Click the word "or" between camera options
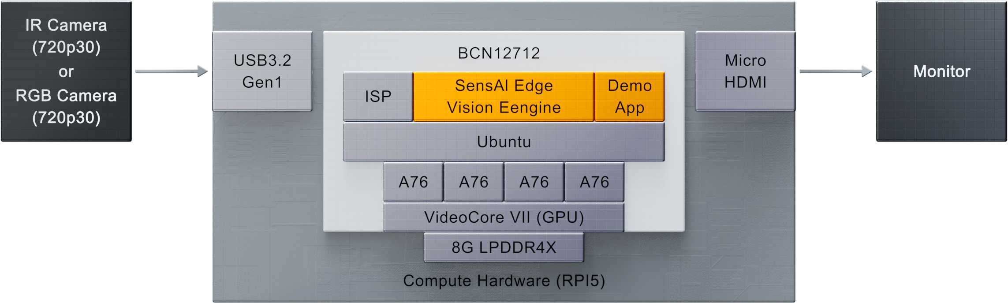 click(66, 71)
